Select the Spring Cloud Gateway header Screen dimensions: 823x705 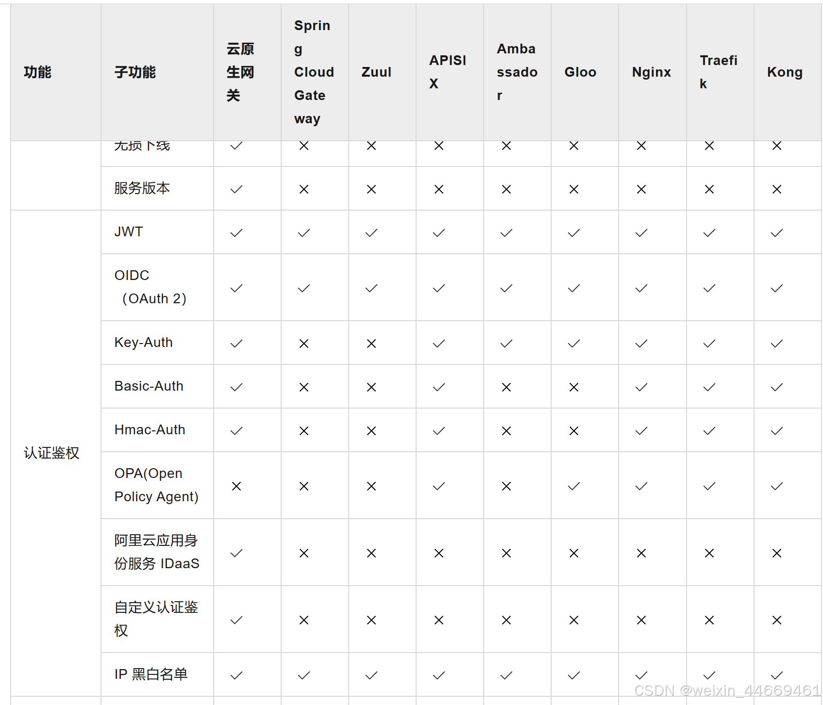coord(314,72)
